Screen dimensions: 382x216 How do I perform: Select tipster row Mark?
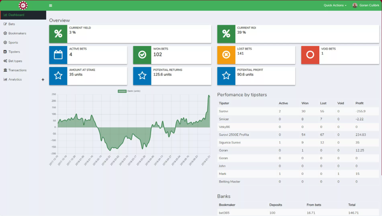pyautogui.click(x=298, y=174)
